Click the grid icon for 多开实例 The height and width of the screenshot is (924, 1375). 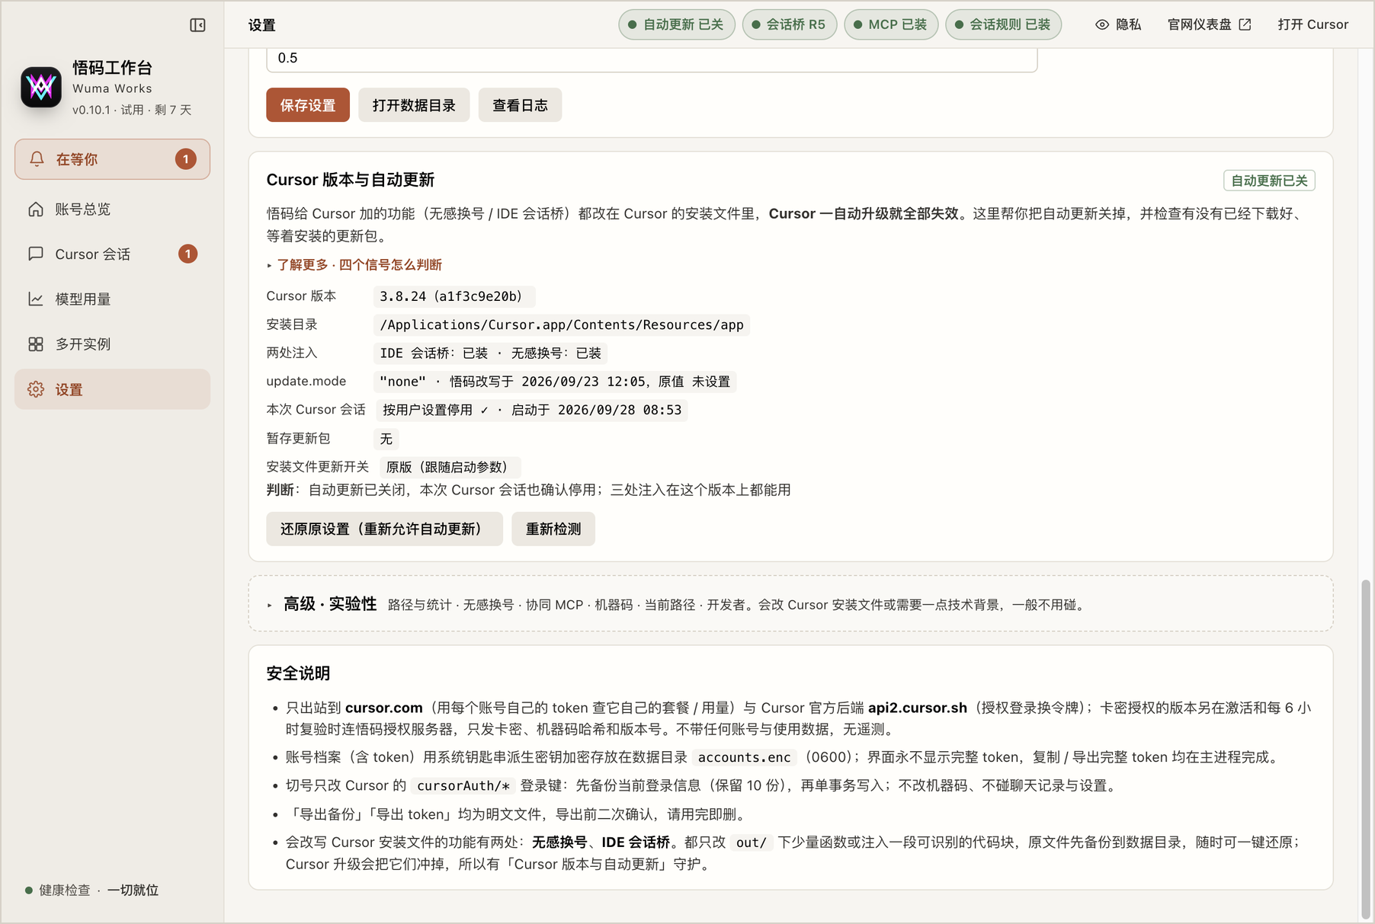coord(36,344)
